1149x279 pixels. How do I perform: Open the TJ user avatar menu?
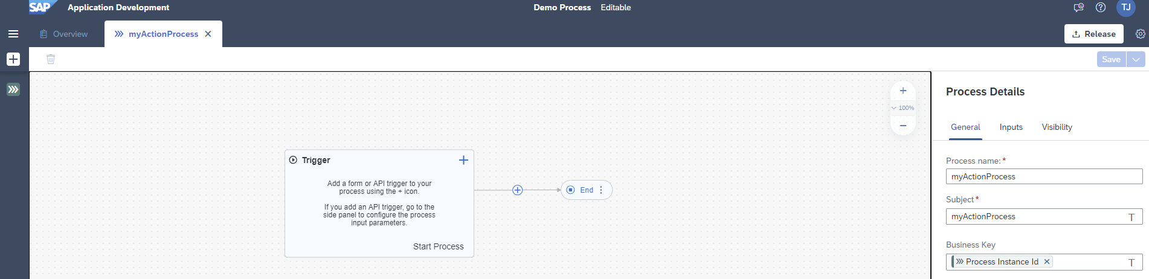click(x=1126, y=8)
